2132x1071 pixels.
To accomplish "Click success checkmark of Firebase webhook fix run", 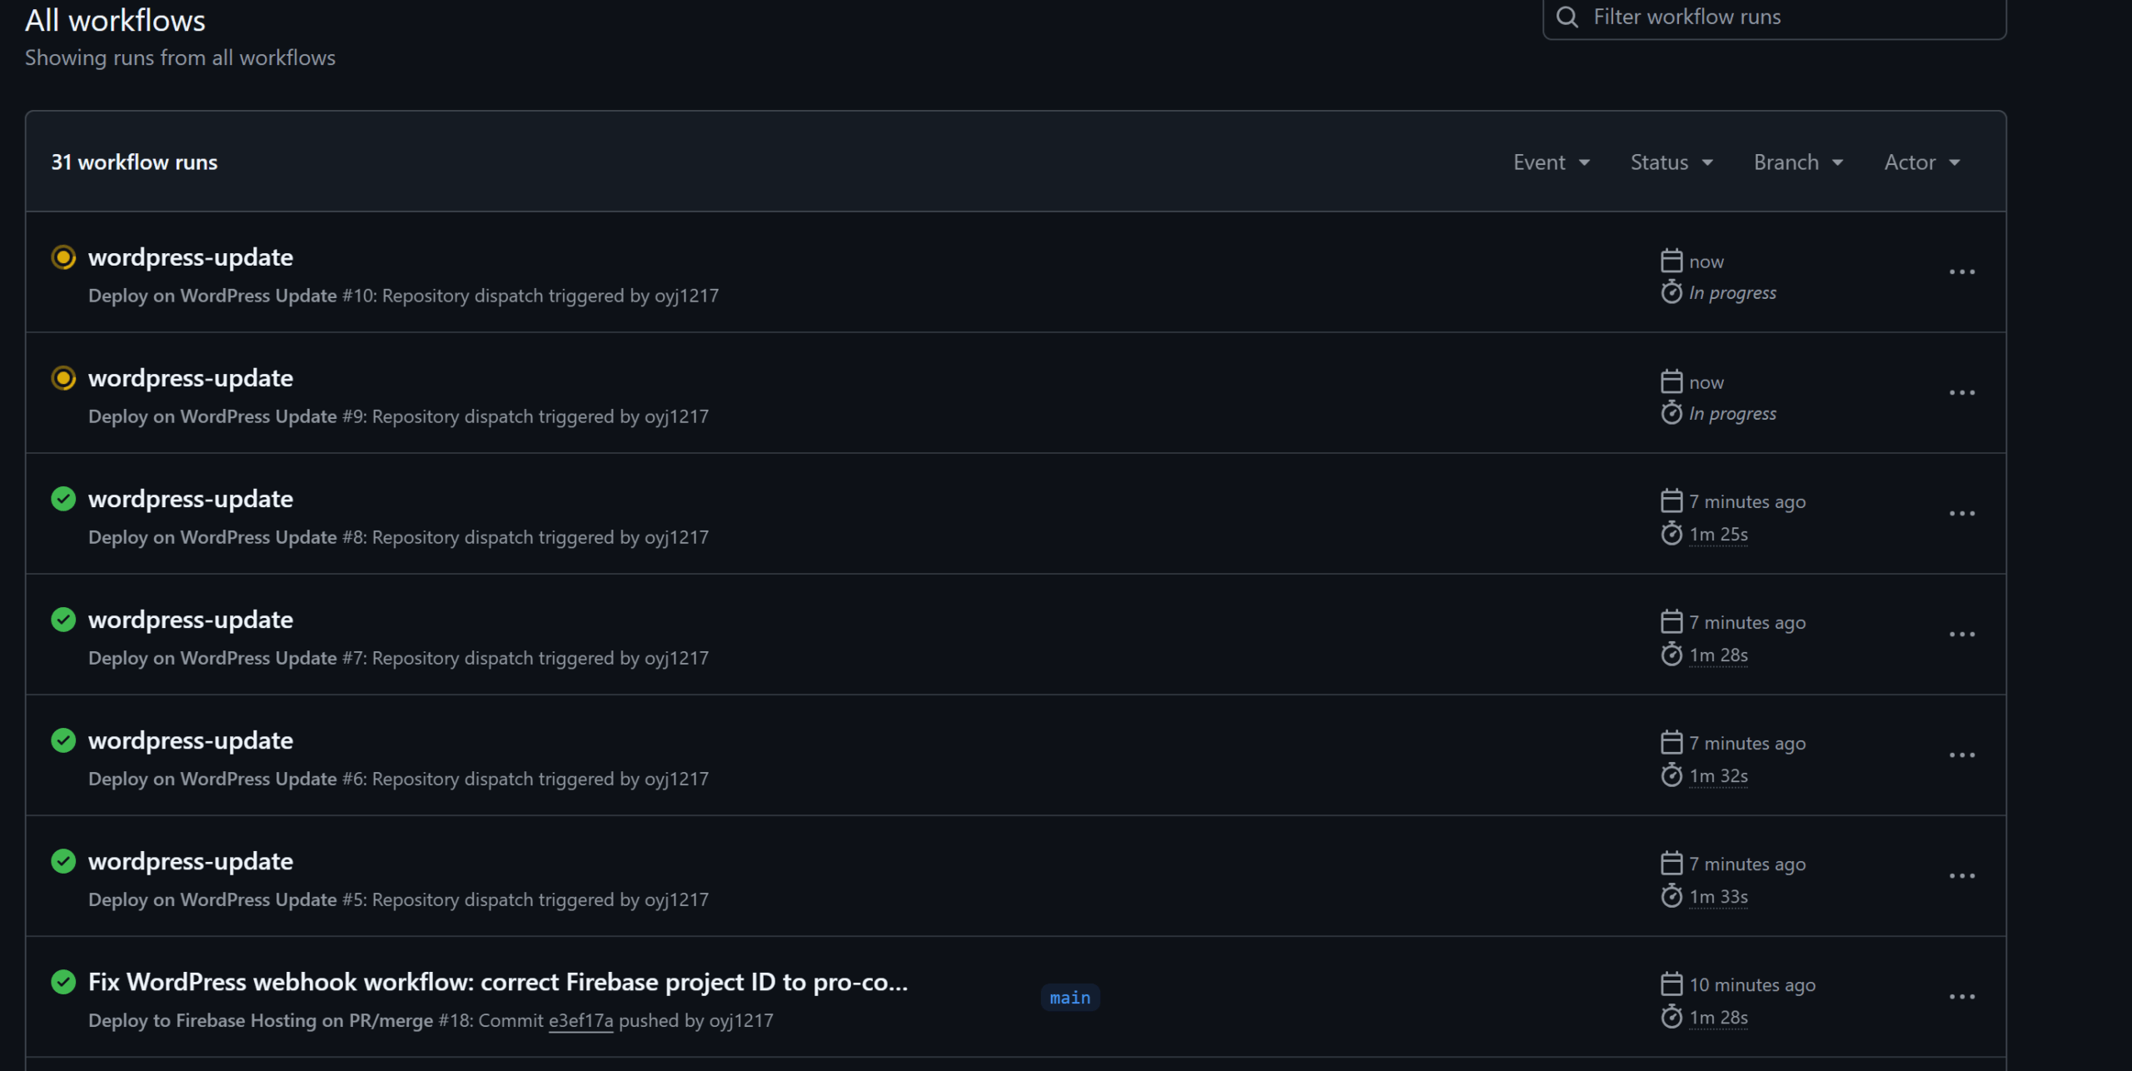I will click(63, 982).
